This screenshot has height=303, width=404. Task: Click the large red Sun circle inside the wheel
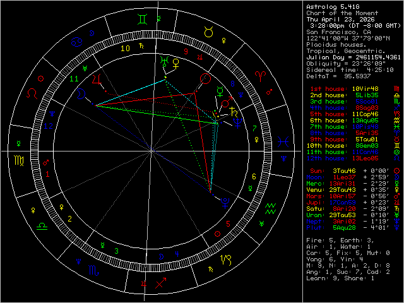click(205, 78)
